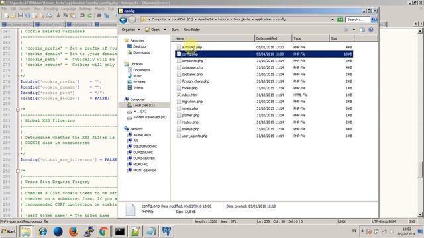
Task: Select PRINT-SERVER under Network
Action: 144,171
